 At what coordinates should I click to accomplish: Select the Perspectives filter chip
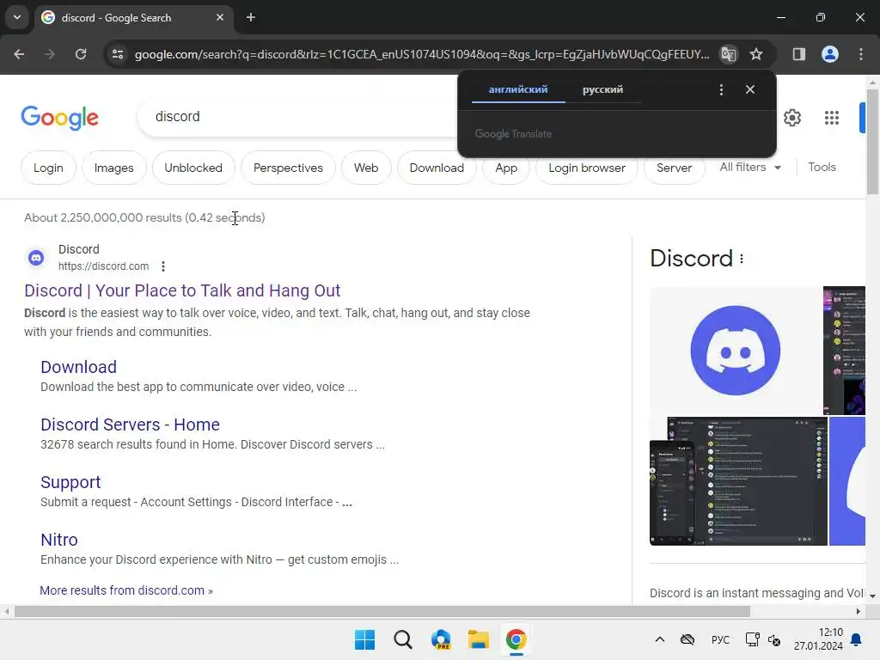point(288,168)
